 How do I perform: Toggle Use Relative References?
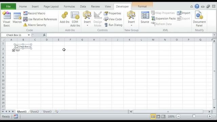pos(40,19)
